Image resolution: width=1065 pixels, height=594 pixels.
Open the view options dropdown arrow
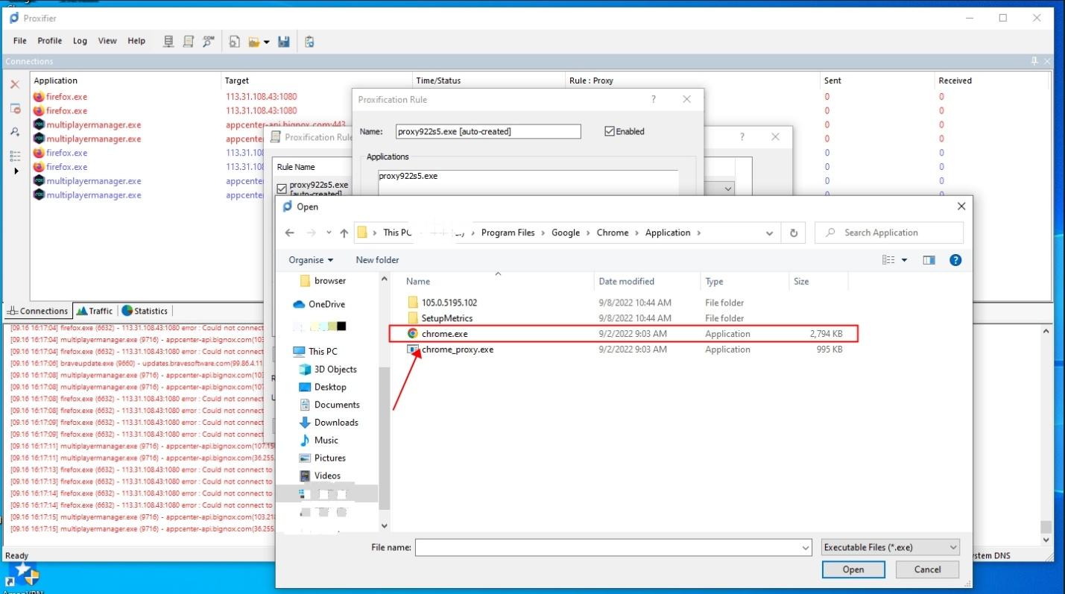pos(904,260)
